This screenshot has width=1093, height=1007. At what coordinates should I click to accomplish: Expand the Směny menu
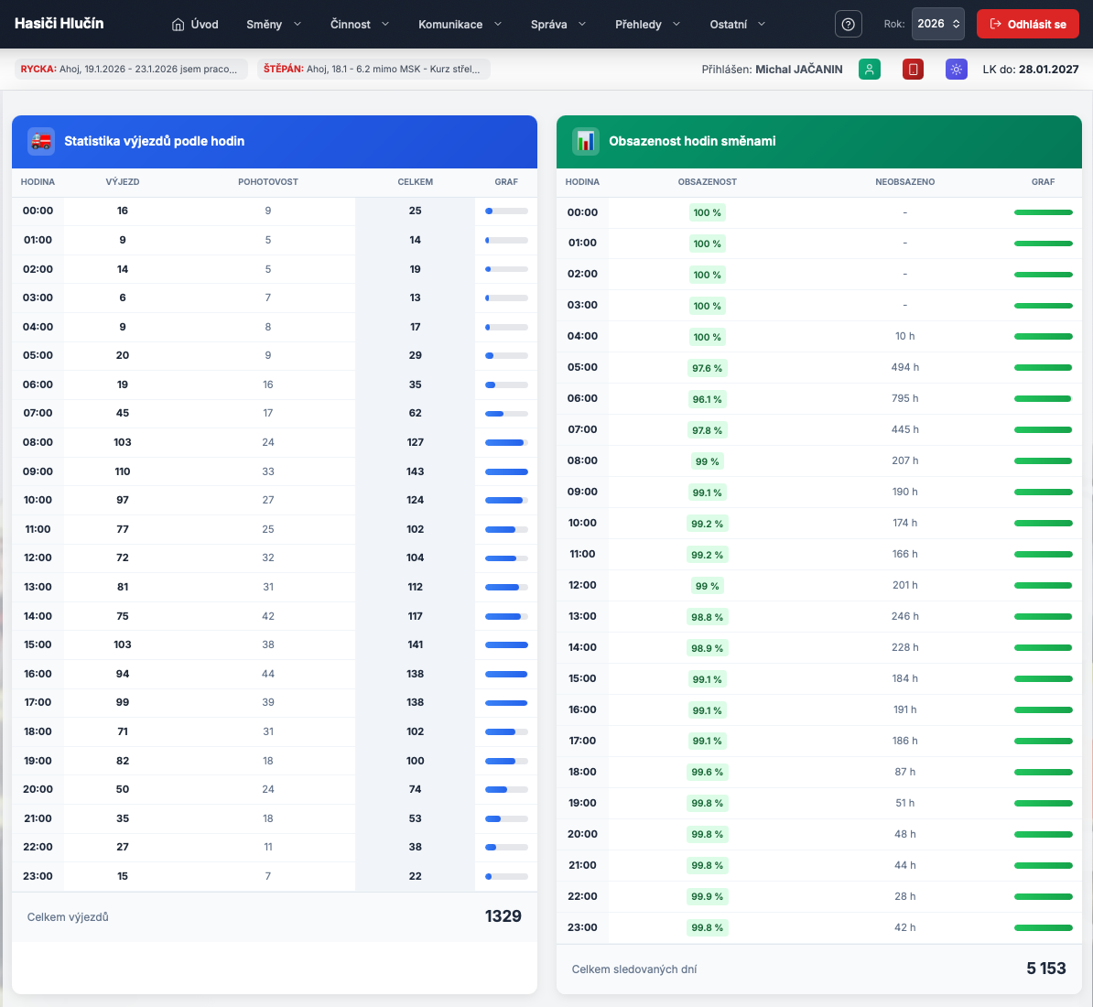point(273,25)
